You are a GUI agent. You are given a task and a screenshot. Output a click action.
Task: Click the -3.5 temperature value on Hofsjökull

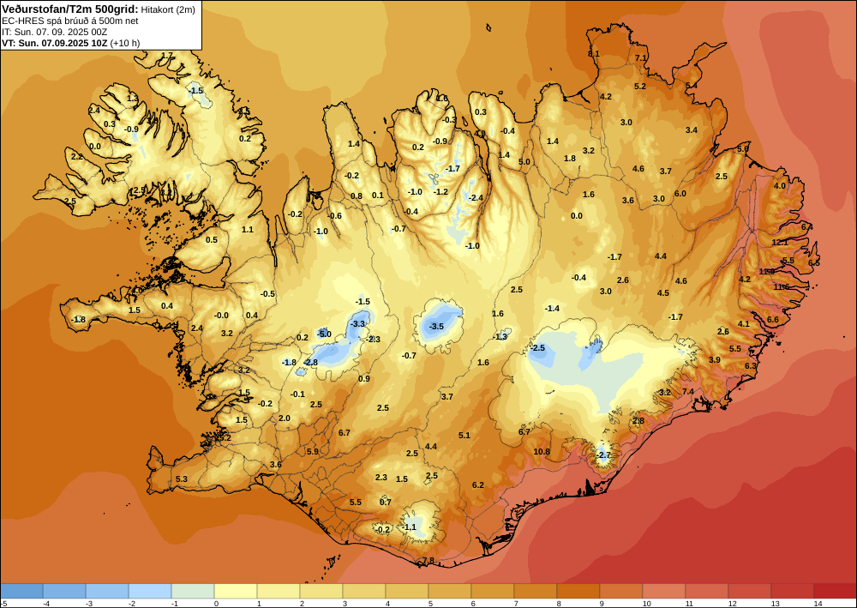pos(437,327)
